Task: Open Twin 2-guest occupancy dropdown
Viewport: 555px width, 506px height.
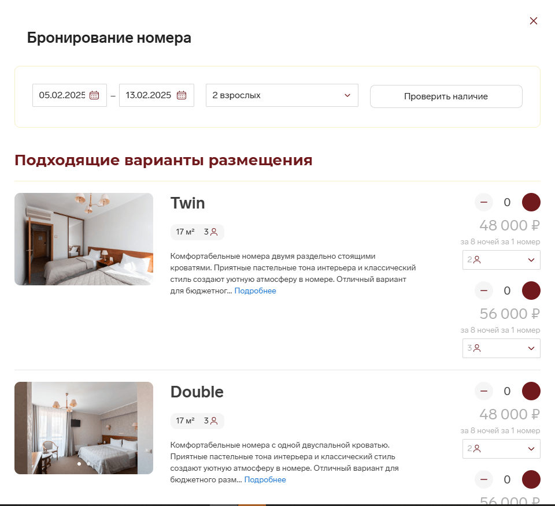Action: [501, 260]
